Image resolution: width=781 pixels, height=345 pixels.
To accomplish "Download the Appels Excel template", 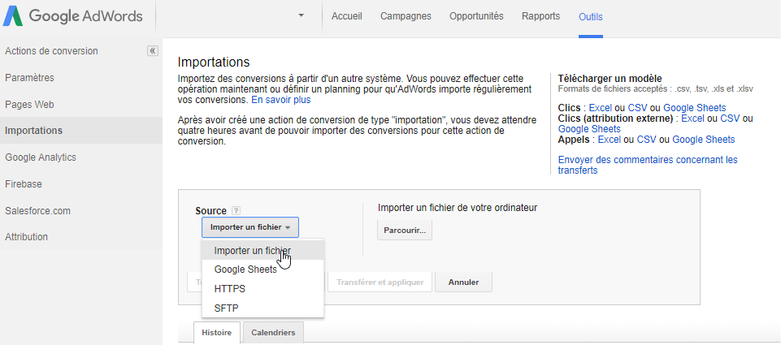I will [x=610, y=140].
